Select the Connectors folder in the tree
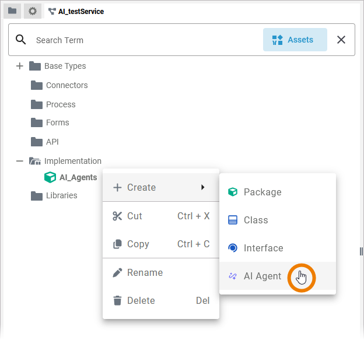 (66, 85)
